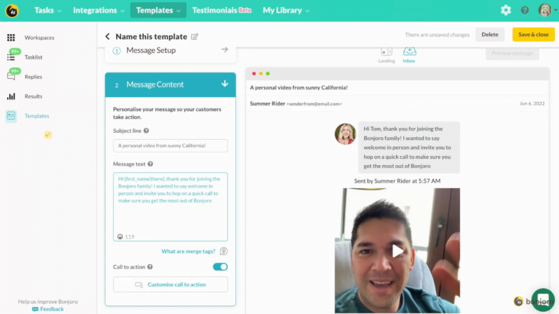Viewport: 559px width, 314px height.
Task: Switch preview to Inbox view icon
Action: pyautogui.click(x=409, y=52)
